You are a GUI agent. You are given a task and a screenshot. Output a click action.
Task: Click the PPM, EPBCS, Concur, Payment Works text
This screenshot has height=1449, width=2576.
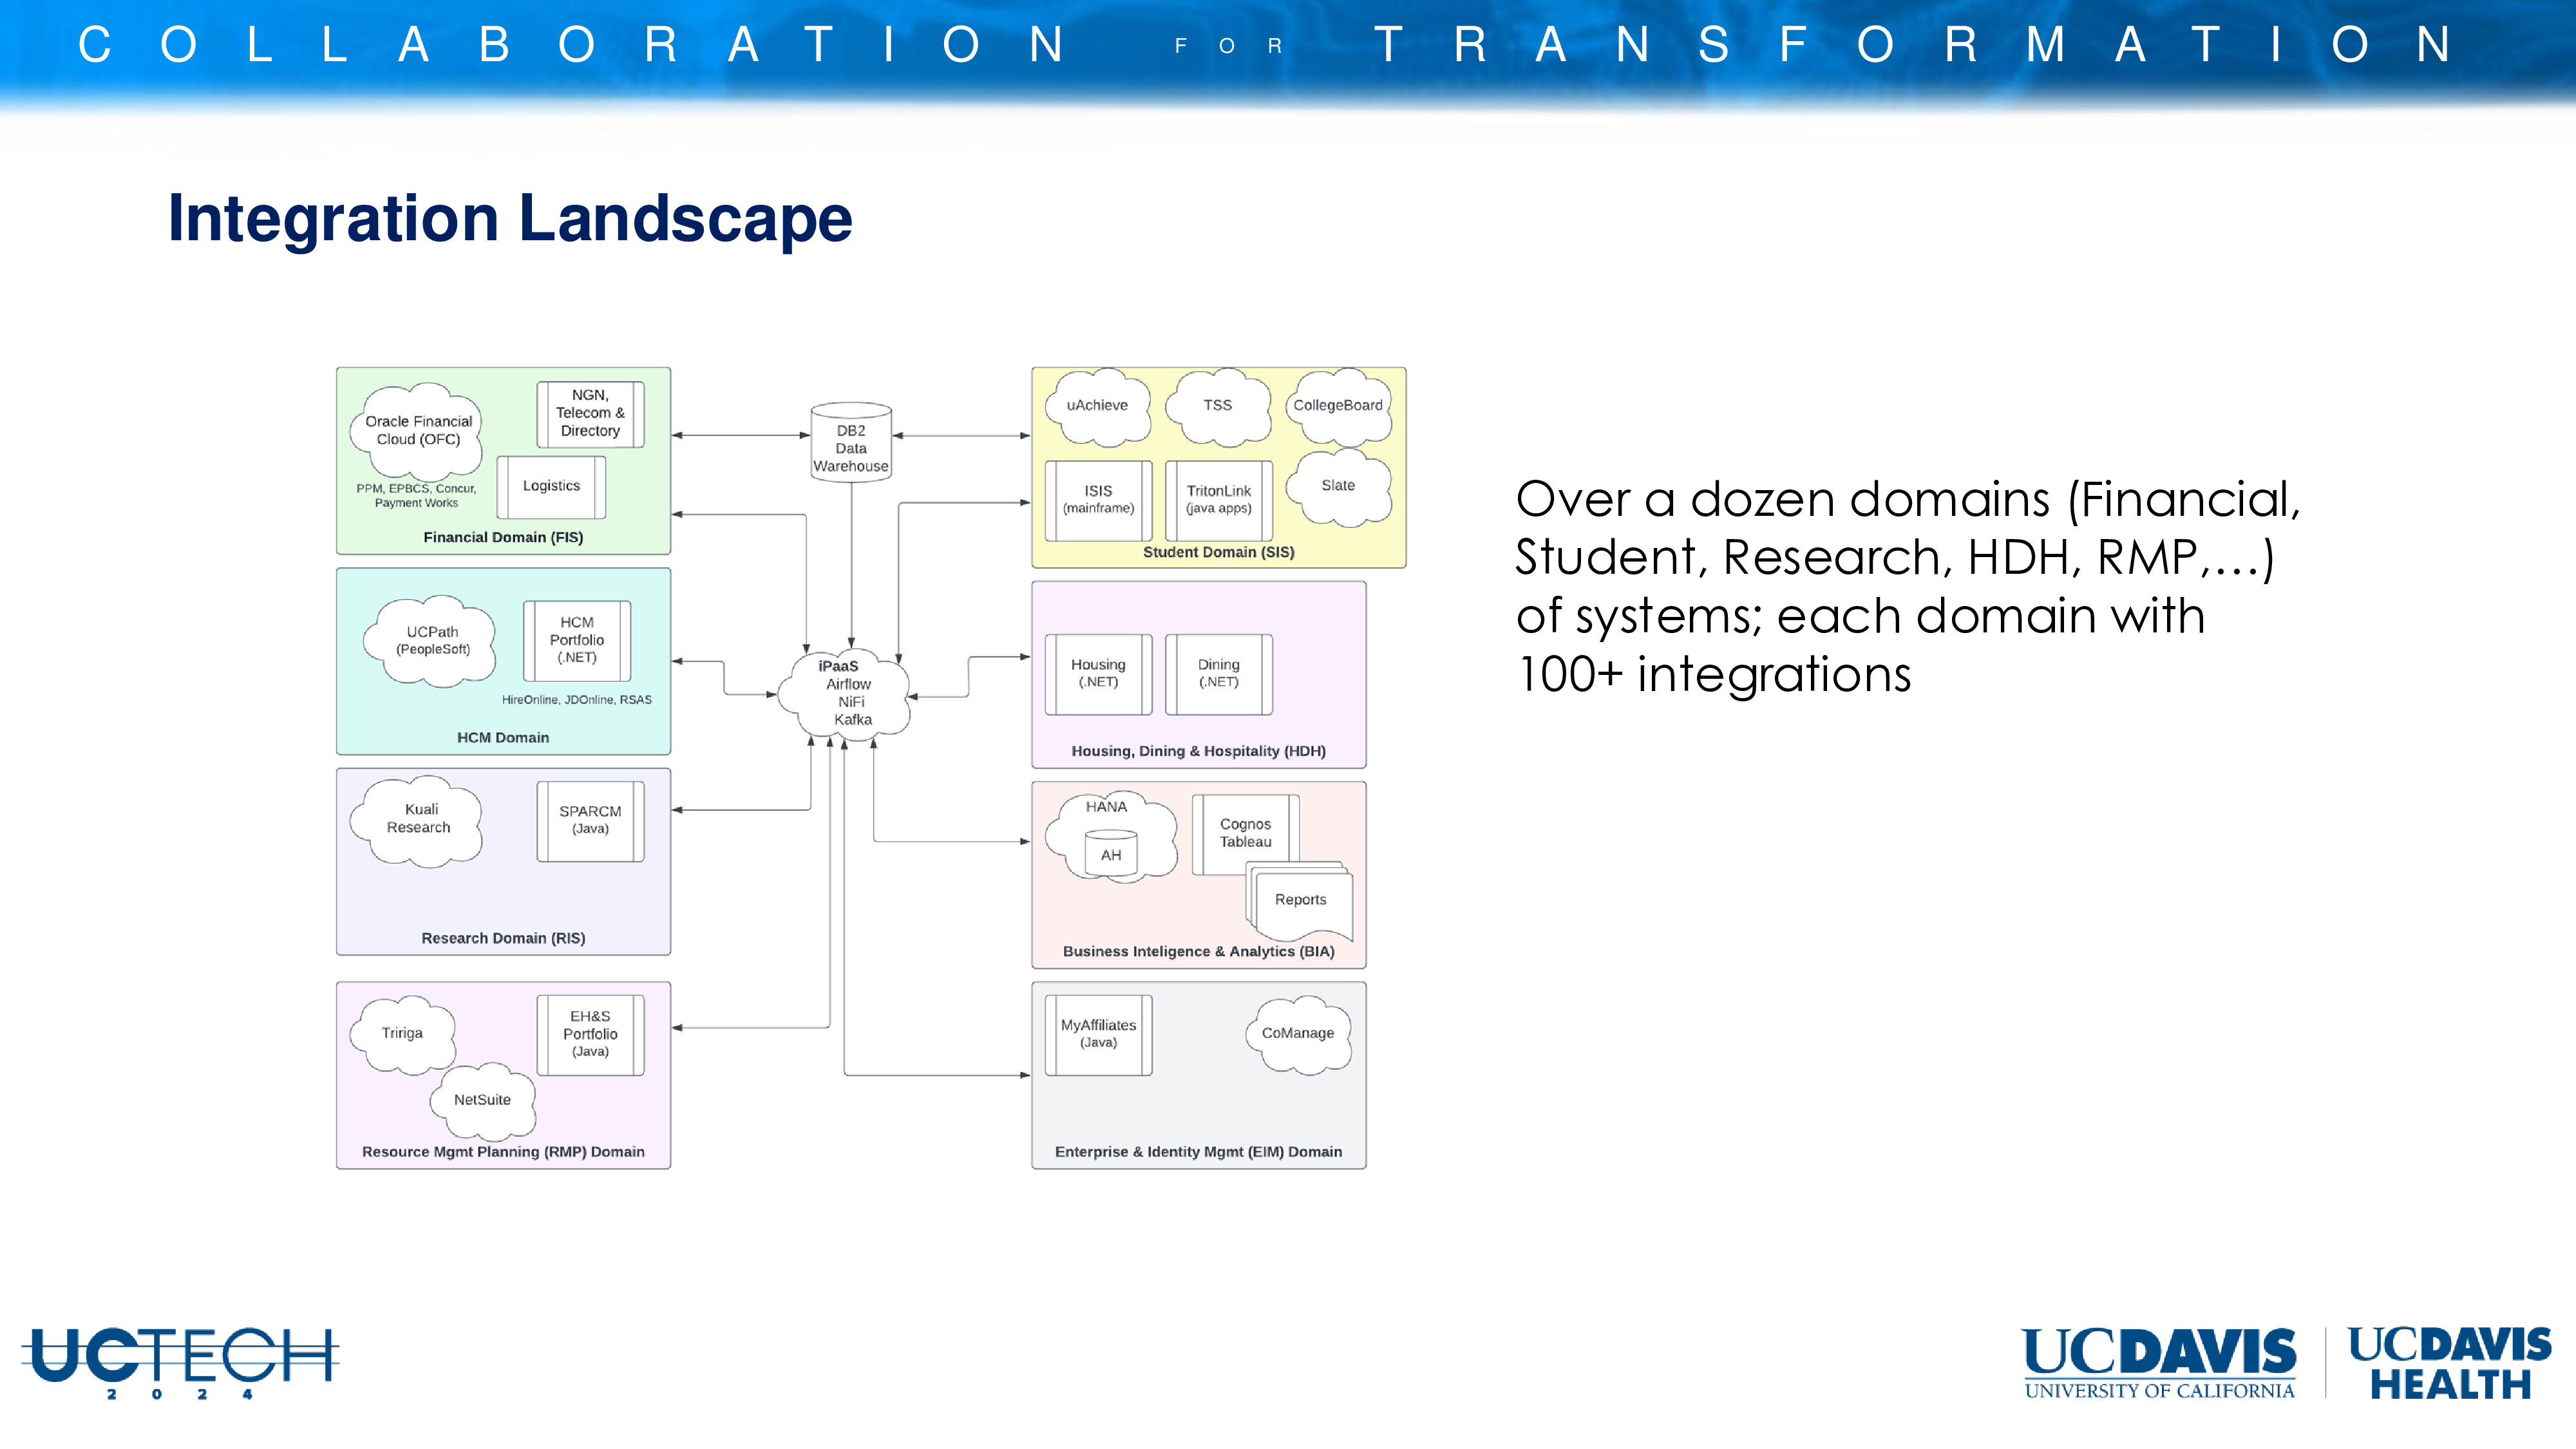pyautogui.click(x=416, y=496)
